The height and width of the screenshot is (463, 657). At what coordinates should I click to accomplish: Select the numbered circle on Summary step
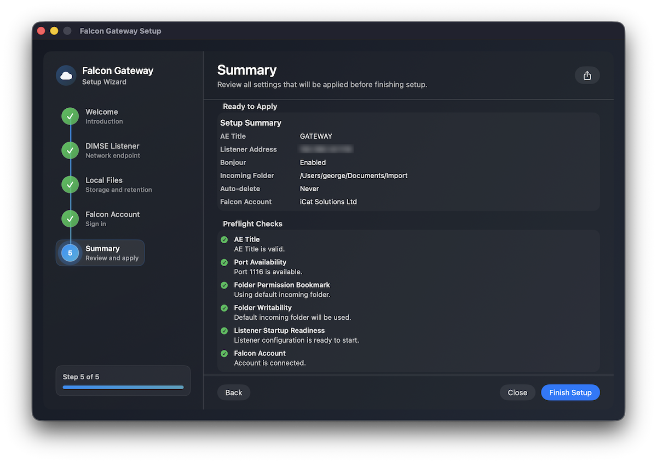(70, 253)
